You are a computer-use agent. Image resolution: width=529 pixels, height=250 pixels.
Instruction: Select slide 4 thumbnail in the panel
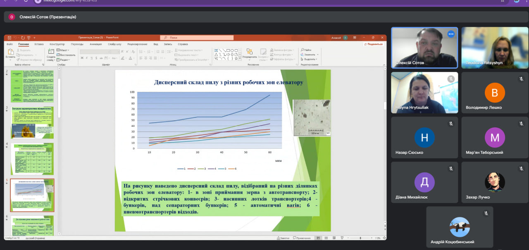(x=32, y=159)
